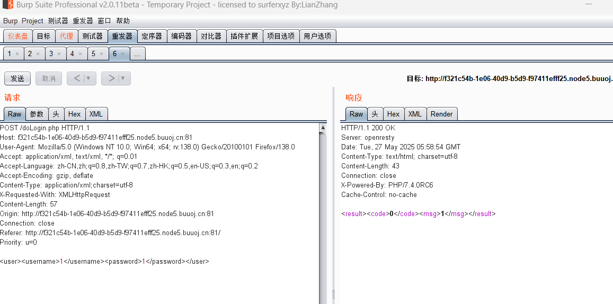
Task: Switch to the 目标 tool tab
Action: point(43,36)
